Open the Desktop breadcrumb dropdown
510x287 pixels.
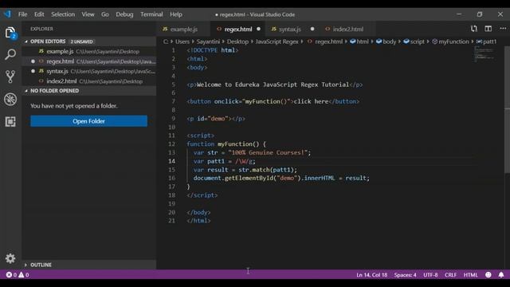pos(237,41)
